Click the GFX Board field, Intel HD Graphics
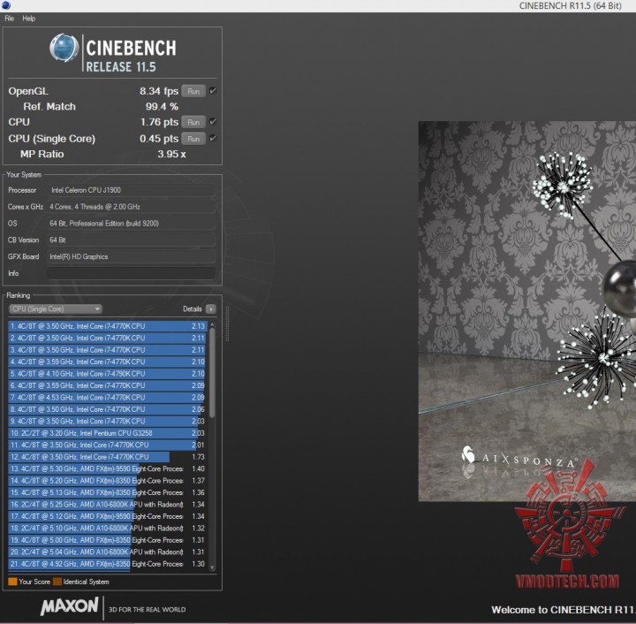The image size is (636, 624). click(x=131, y=256)
